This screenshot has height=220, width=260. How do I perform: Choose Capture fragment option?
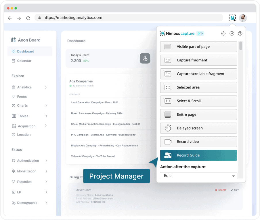coord(198,60)
